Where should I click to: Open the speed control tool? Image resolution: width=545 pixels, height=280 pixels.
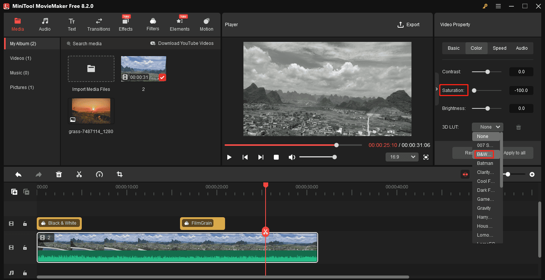(x=99, y=174)
